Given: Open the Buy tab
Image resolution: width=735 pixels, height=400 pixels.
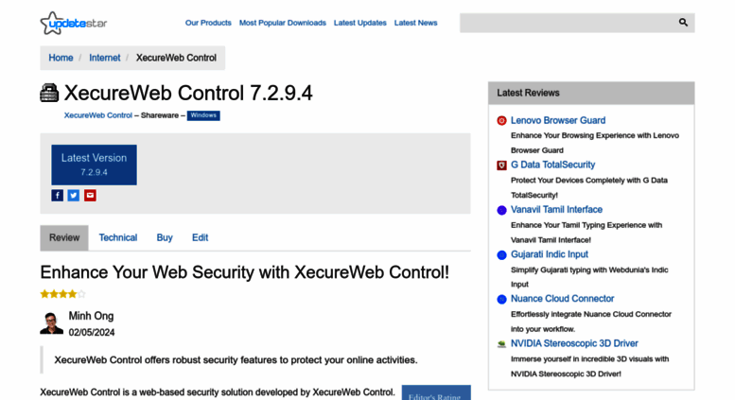Looking at the screenshot, I should pos(165,238).
